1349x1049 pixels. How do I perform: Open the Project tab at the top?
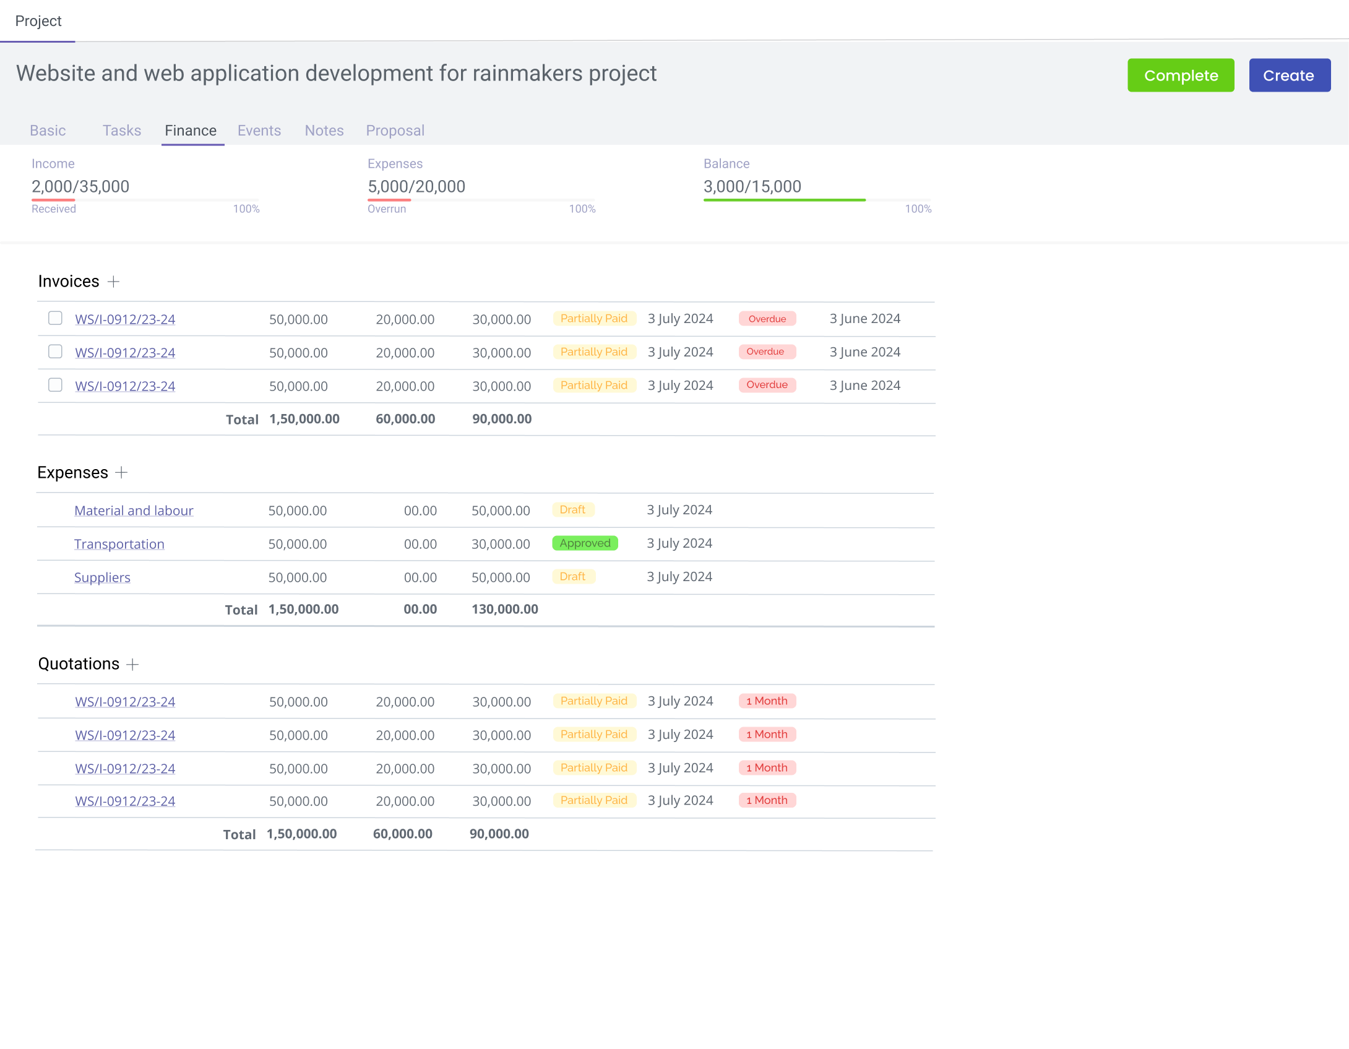pyautogui.click(x=38, y=21)
